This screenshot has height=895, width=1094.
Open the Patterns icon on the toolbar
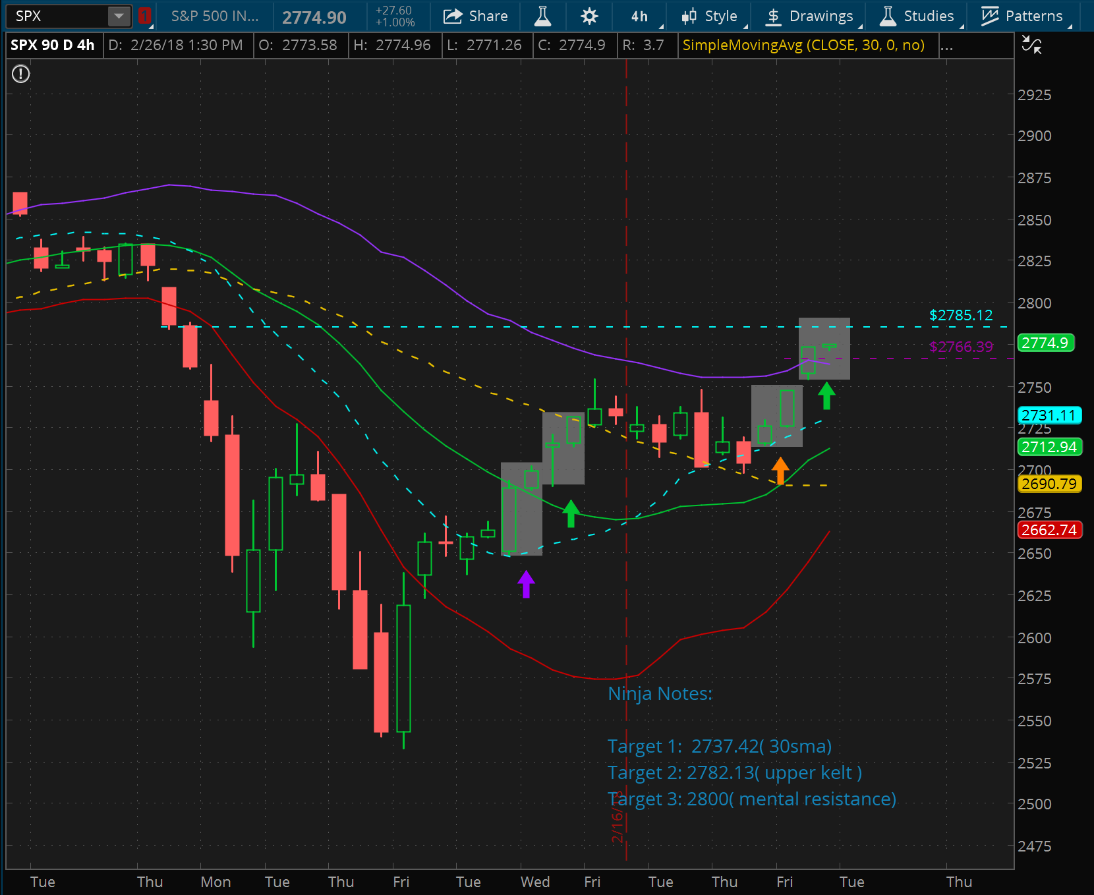coord(989,16)
